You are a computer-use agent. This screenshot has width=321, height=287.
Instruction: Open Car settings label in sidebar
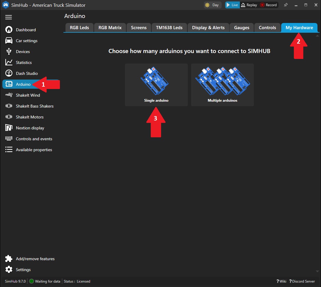click(27, 41)
